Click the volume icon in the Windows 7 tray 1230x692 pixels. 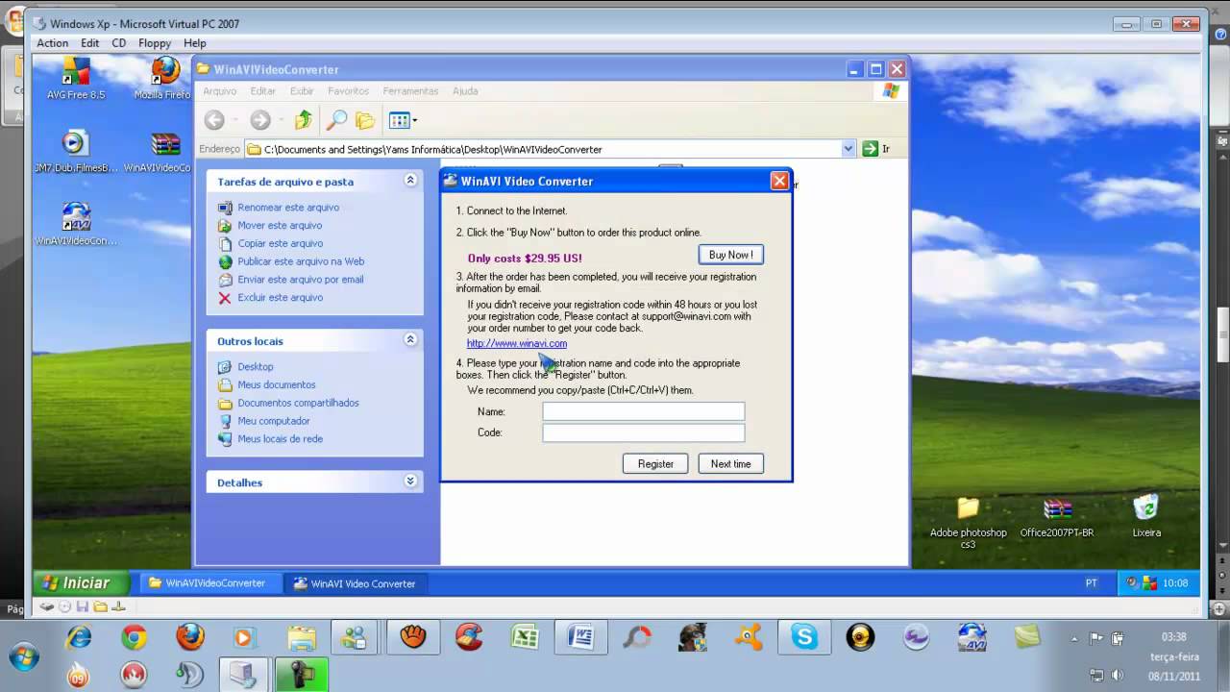click(1118, 675)
